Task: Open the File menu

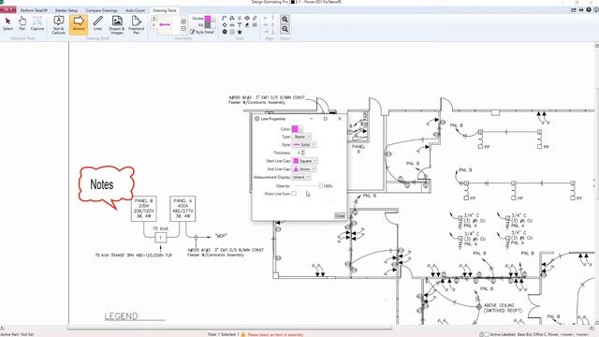Action: [7, 10]
